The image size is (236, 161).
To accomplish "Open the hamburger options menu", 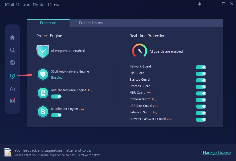I will [x=208, y=4].
